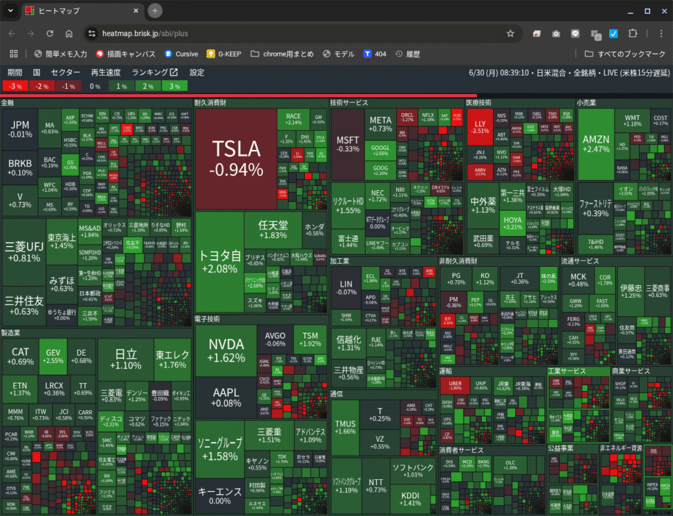Select the AMZN heatmap tile

595,144
